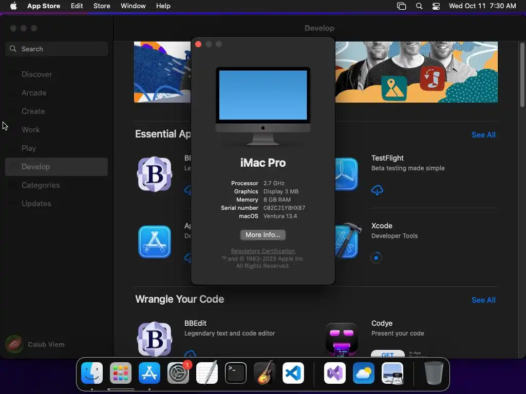This screenshot has width=526, height=394.
Task: Open Visual Studio Code from Dock
Action: tap(293, 373)
